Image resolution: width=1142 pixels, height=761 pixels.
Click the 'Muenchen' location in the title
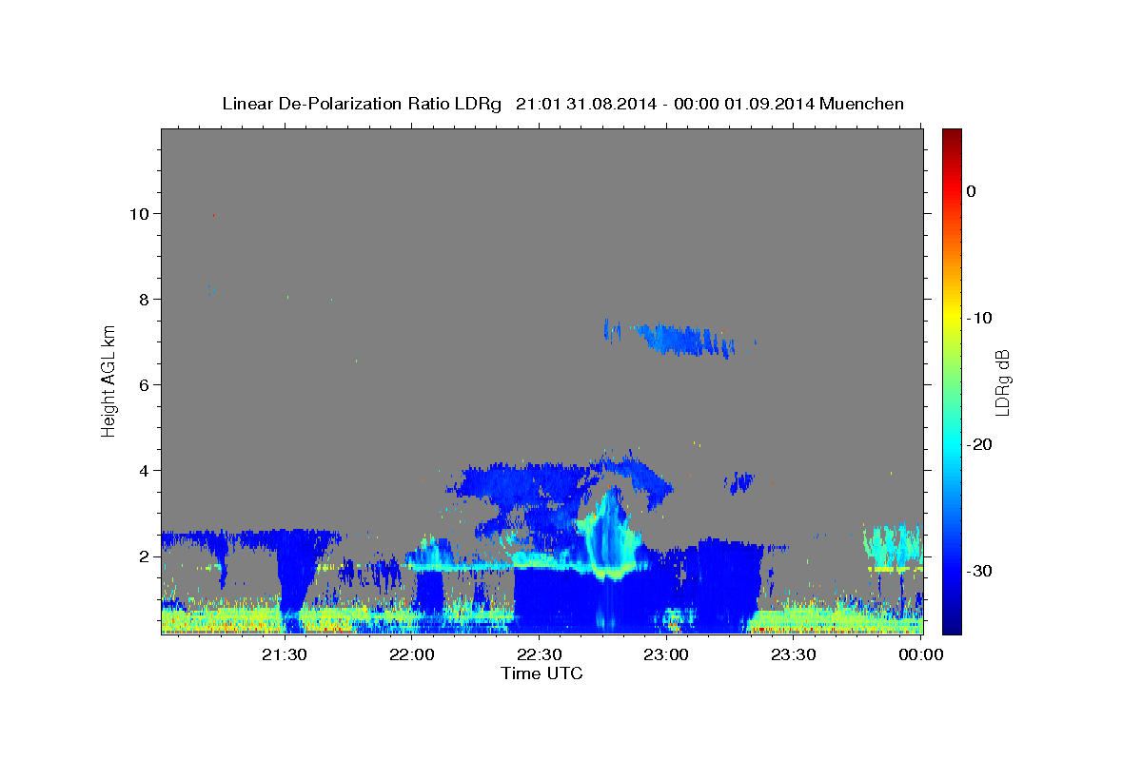tap(862, 104)
